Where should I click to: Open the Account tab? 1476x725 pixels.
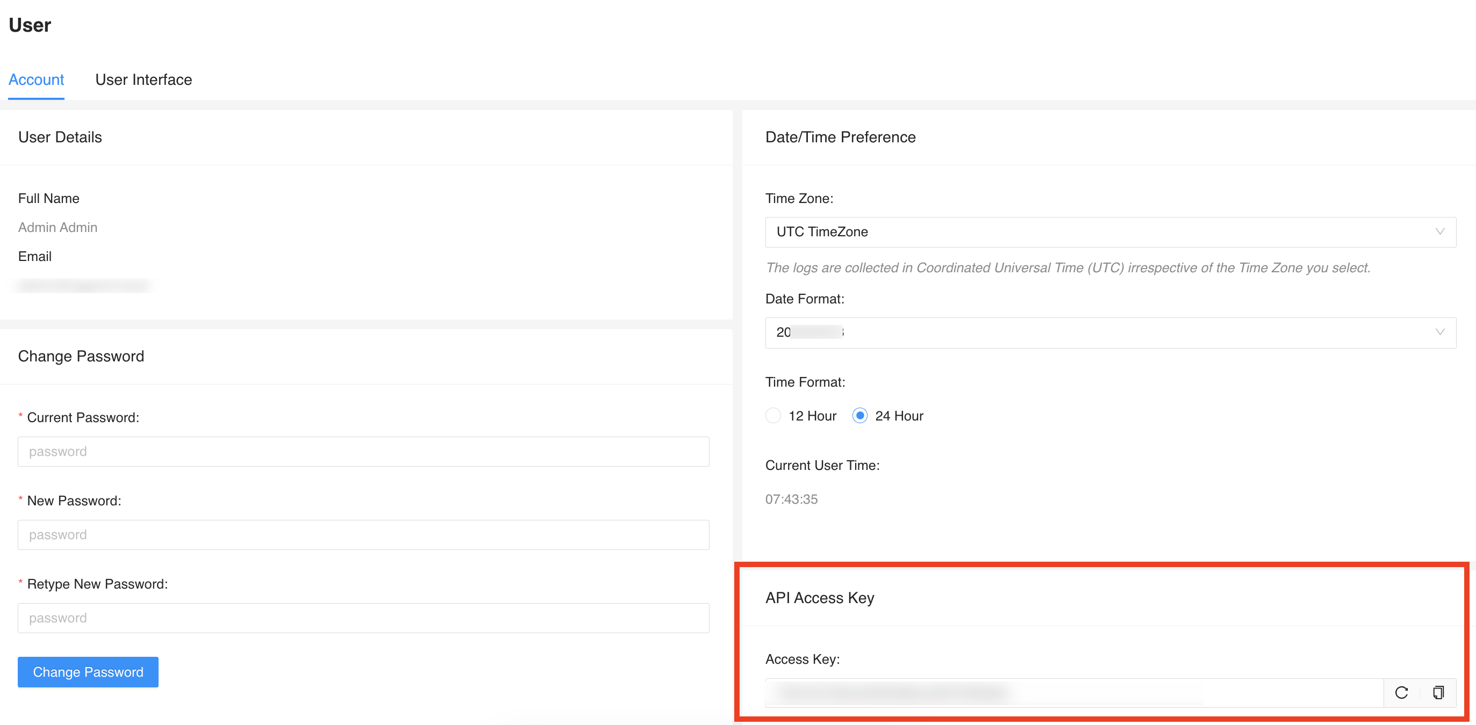point(36,79)
